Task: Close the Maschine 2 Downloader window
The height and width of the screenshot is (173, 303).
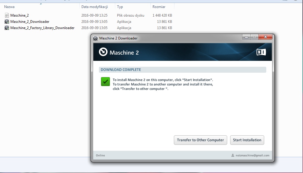Action: (265, 37)
